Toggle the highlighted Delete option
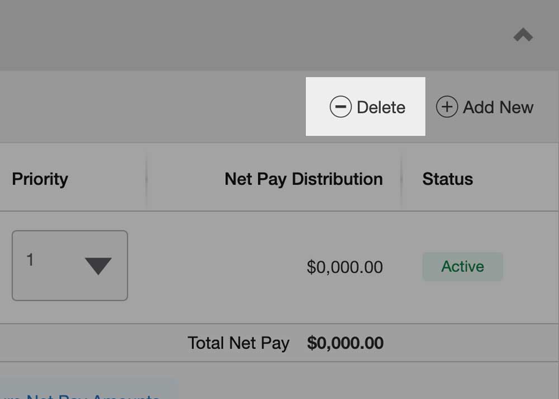This screenshot has width=559, height=399. click(364, 106)
